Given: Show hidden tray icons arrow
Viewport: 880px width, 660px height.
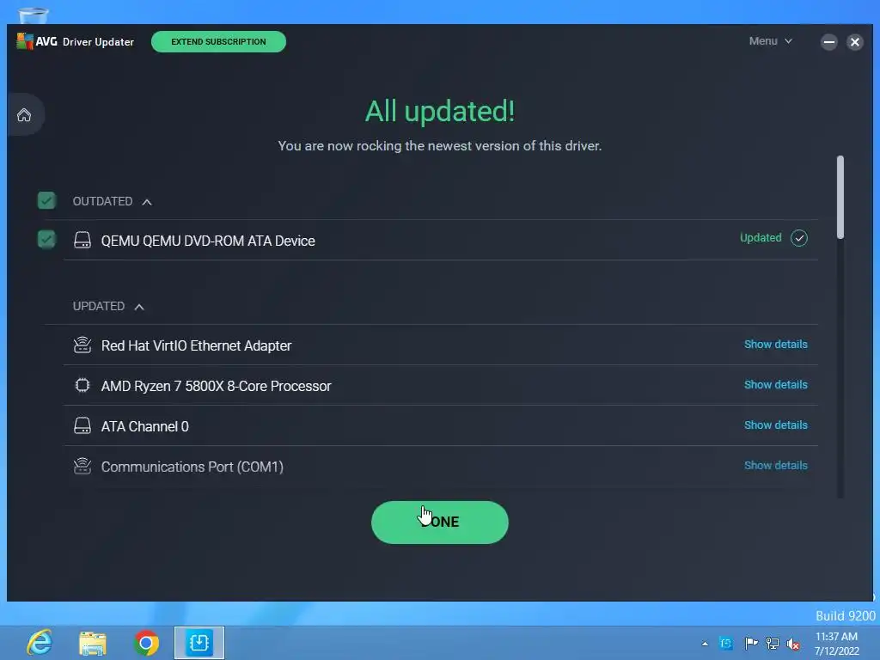Looking at the screenshot, I should [x=705, y=644].
